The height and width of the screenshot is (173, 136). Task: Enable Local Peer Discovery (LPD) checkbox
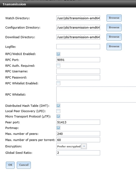pyautogui.click(x=58, y=111)
